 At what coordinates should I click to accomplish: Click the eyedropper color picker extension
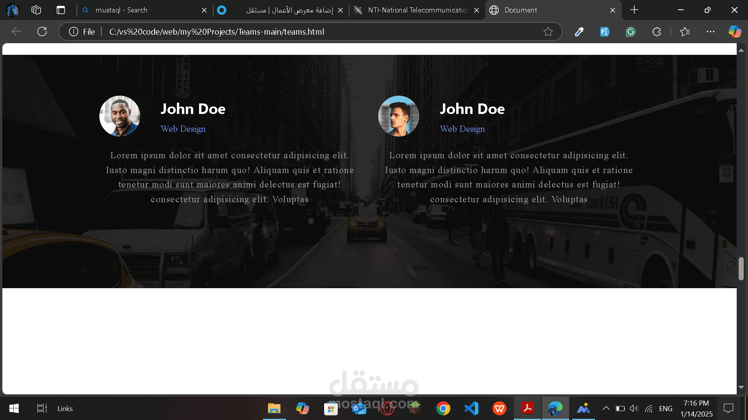tap(579, 31)
